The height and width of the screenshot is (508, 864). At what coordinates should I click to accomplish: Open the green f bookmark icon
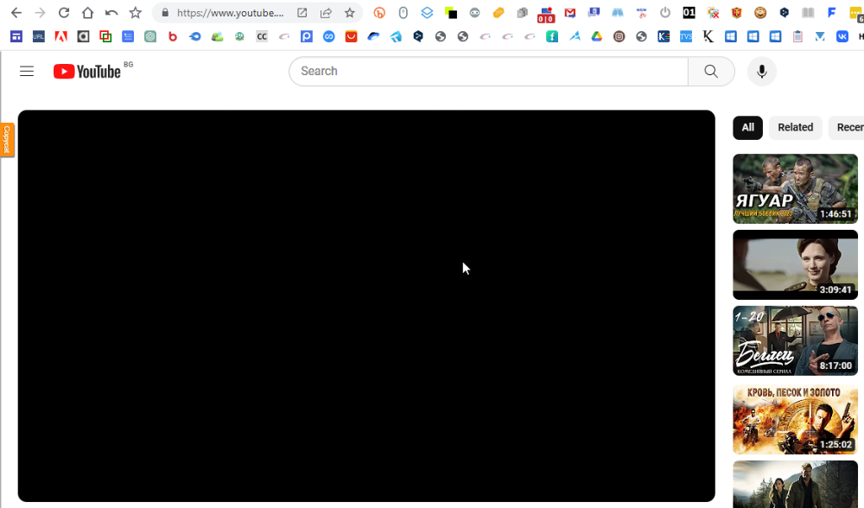pos(551,36)
